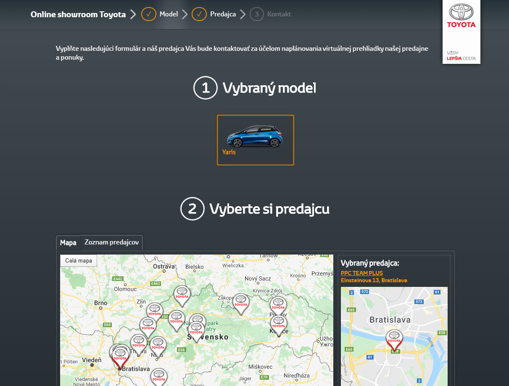Viewport: 509px width, 386px height.
Task: Click the Model step label
Action: coord(169,14)
